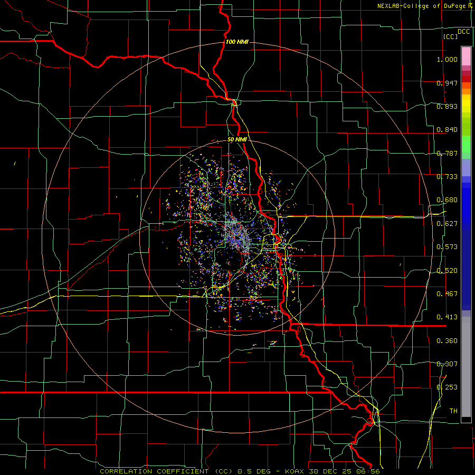Click the 0.307 scale value
The image size is (475, 475).
click(x=447, y=364)
